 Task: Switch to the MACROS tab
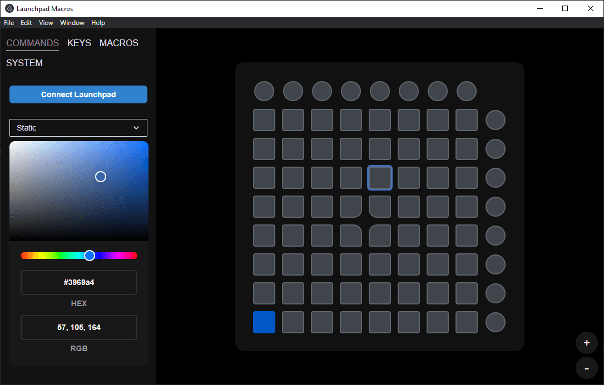[x=118, y=43]
